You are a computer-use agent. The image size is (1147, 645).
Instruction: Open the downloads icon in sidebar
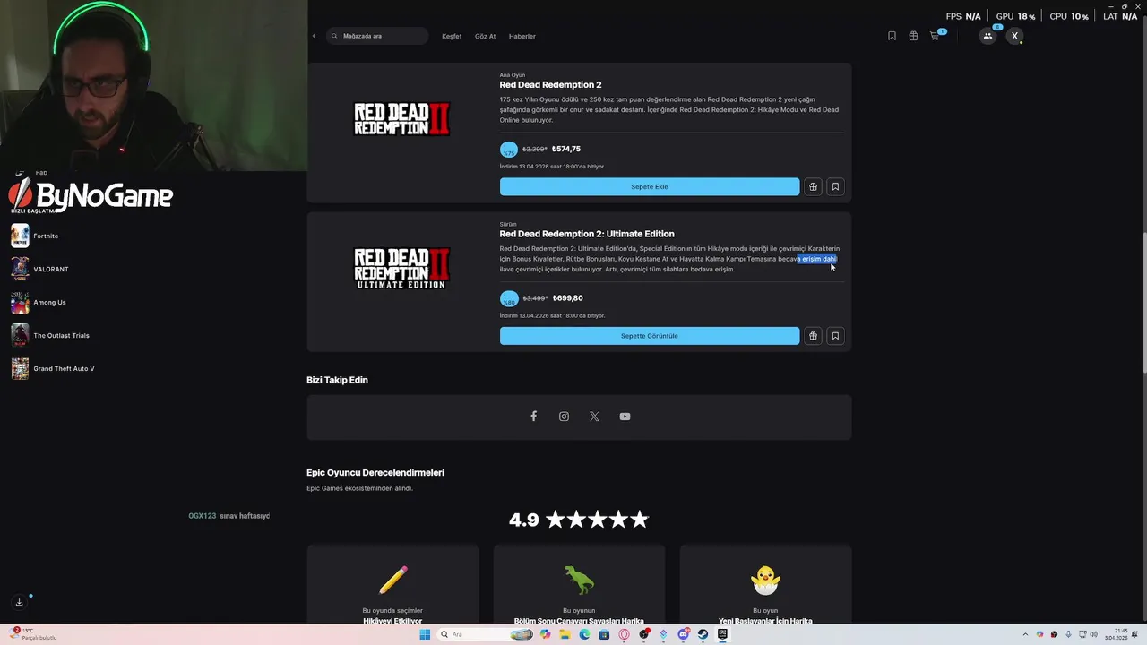(x=19, y=603)
